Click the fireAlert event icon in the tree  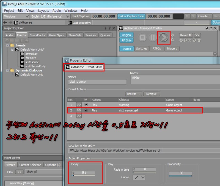[x=22, y=58]
